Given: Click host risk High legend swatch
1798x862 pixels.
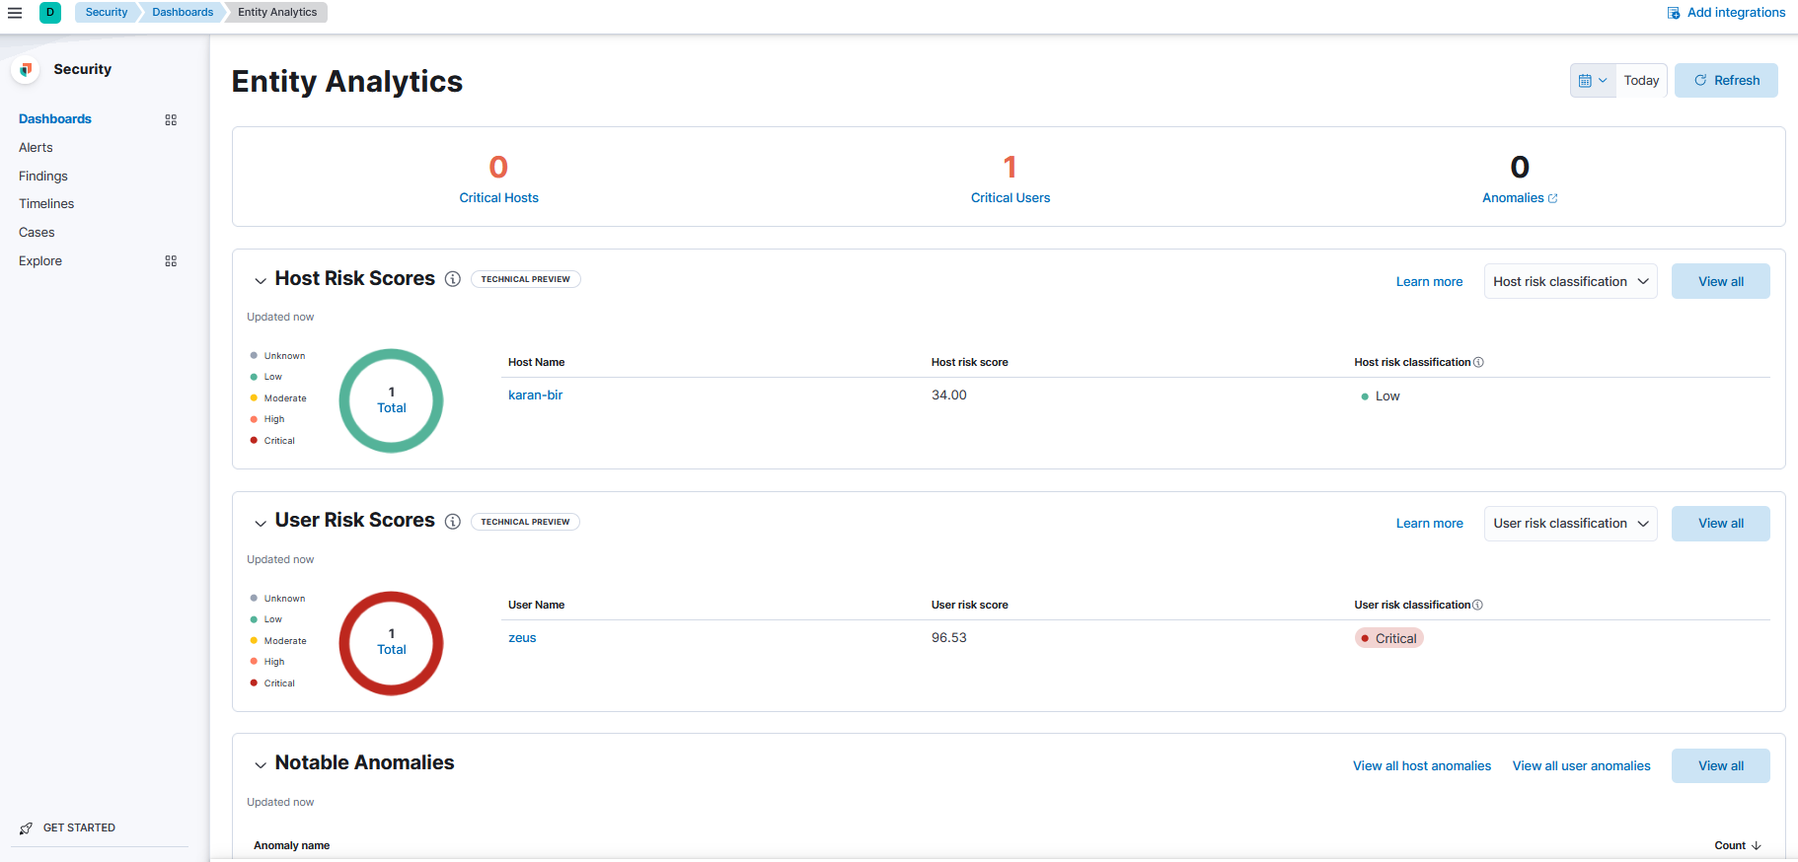Looking at the screenshot, I should pos(254,419).
